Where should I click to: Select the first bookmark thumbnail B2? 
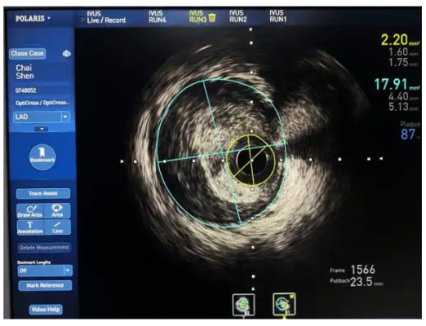[x=243, y=305]
